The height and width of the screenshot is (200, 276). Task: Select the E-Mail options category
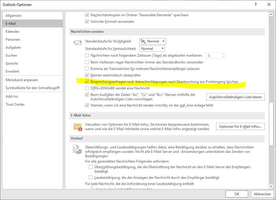(x=32, y=23)
